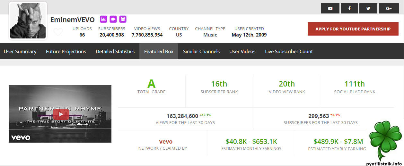Image resolution: width=404 pixels, height=166 pixels.
Task: Play the Partners in Rhyme video
Action: click(61, 114)
